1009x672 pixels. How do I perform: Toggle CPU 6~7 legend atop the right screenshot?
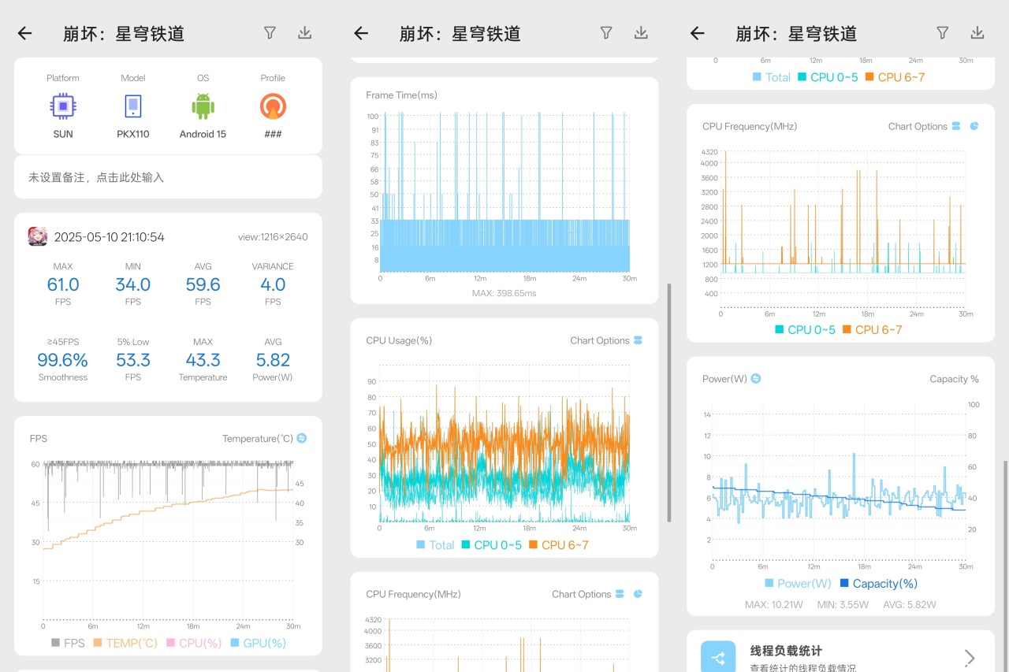895,77
